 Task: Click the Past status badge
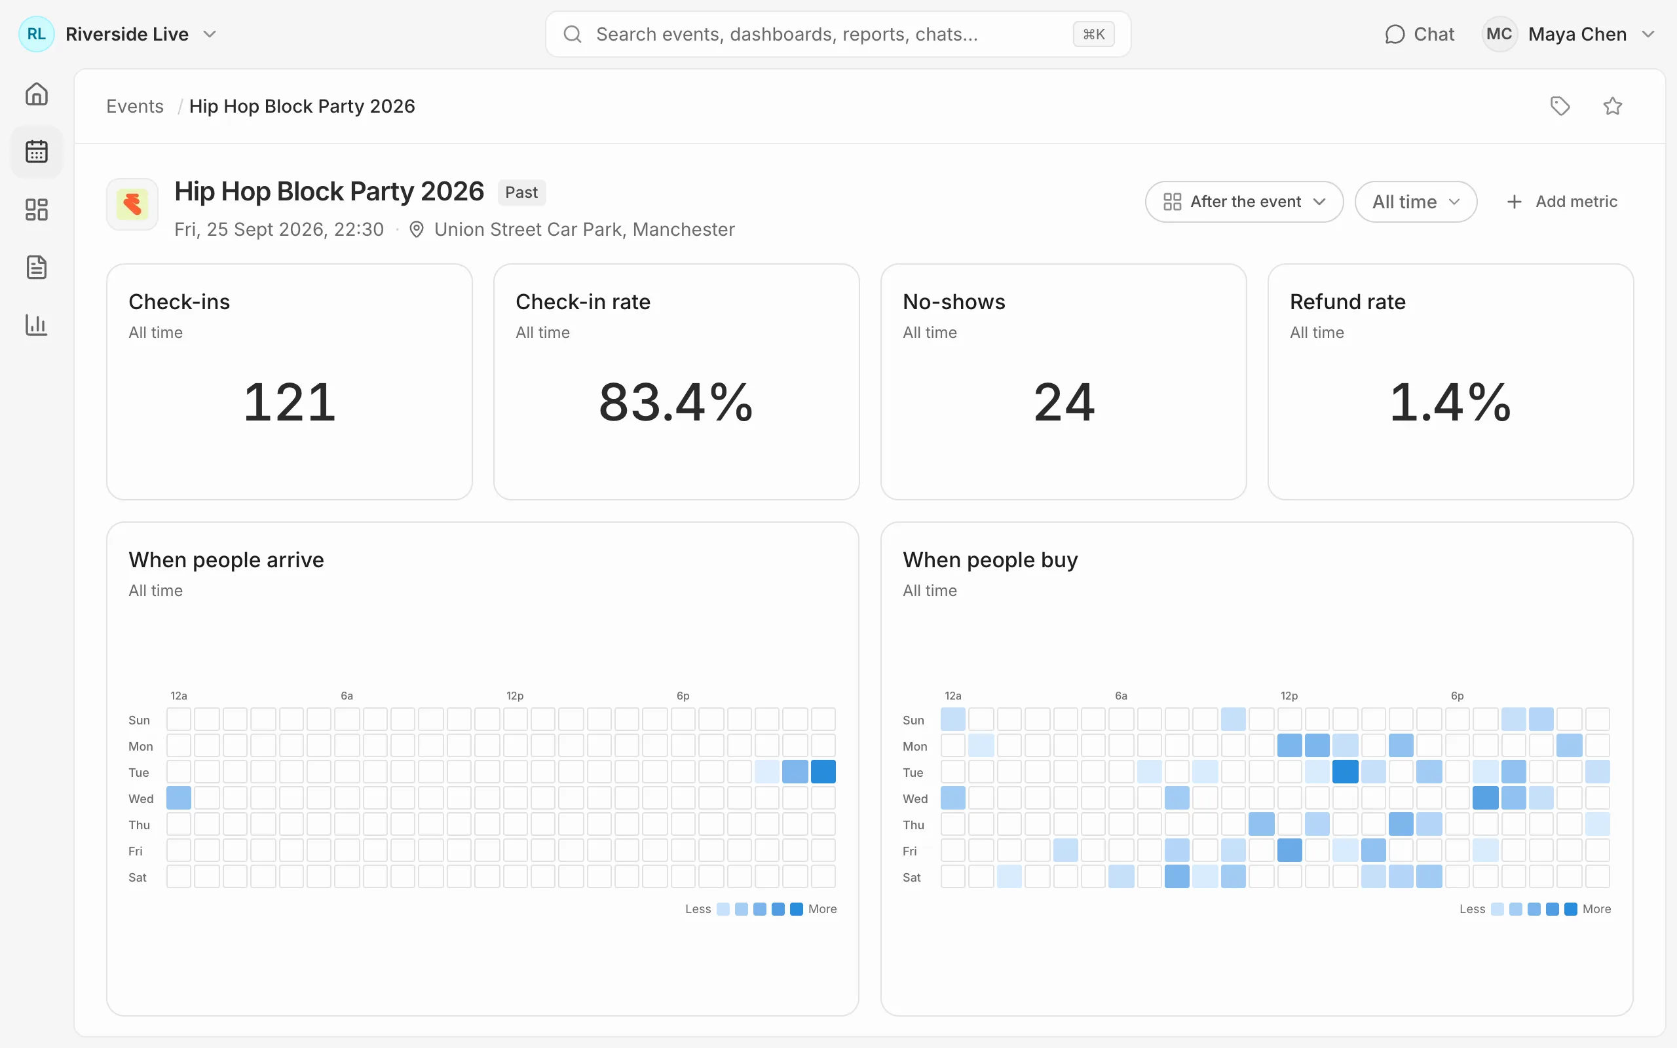521,193
